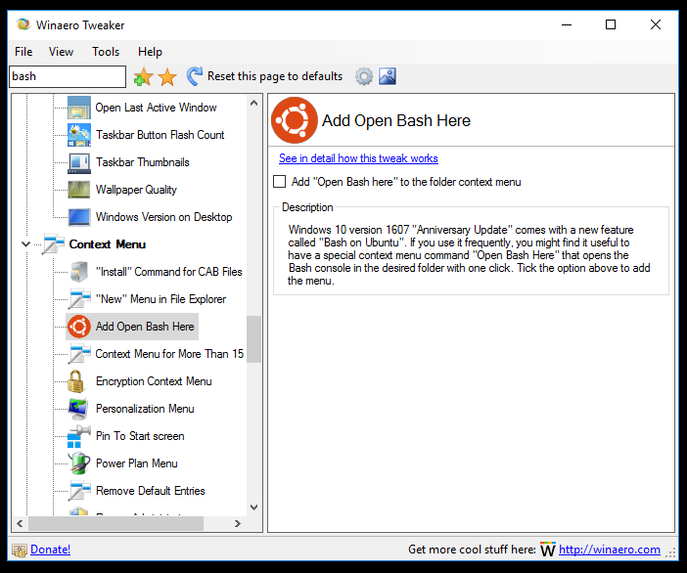Click the Ubuntu icon beside Add Open Bash Here in tree
This screenshot has height=573, width=687.
click(79, 327)
